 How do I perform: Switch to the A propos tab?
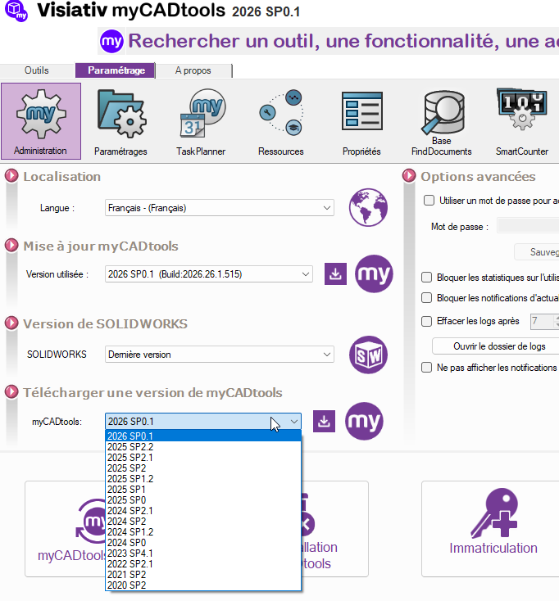[193, 70]
